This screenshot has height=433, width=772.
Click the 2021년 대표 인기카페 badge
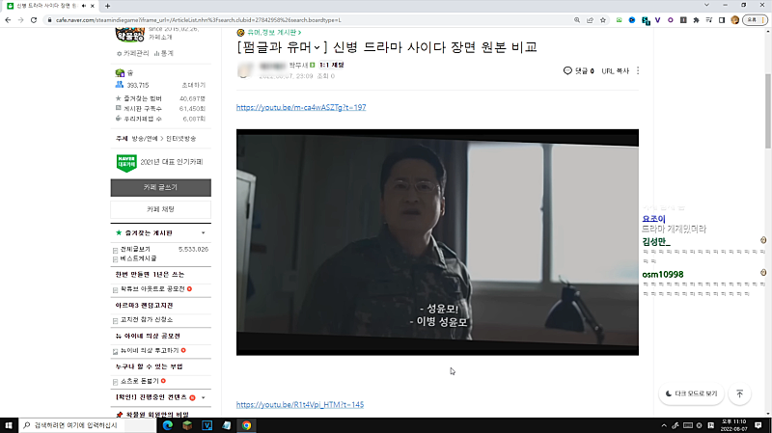pos(159,162)
